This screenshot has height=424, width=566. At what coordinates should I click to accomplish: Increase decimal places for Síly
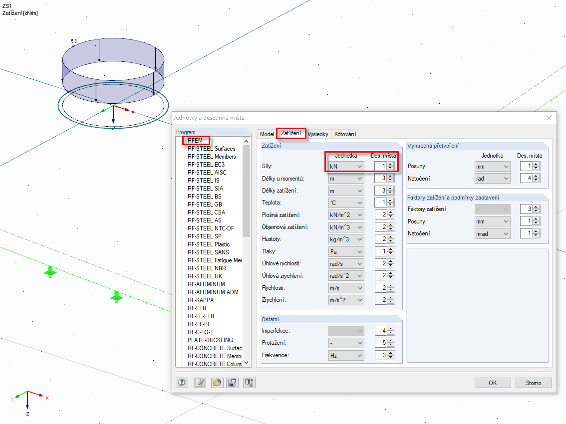(391, 164)
